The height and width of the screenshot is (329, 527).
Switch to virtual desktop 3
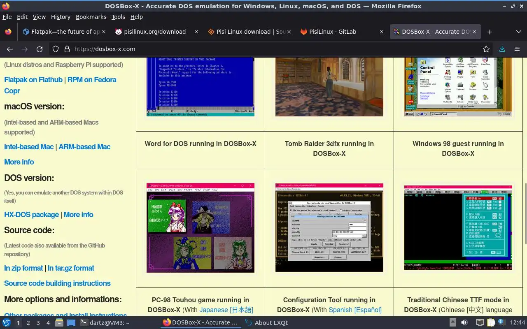pos(38,323)
